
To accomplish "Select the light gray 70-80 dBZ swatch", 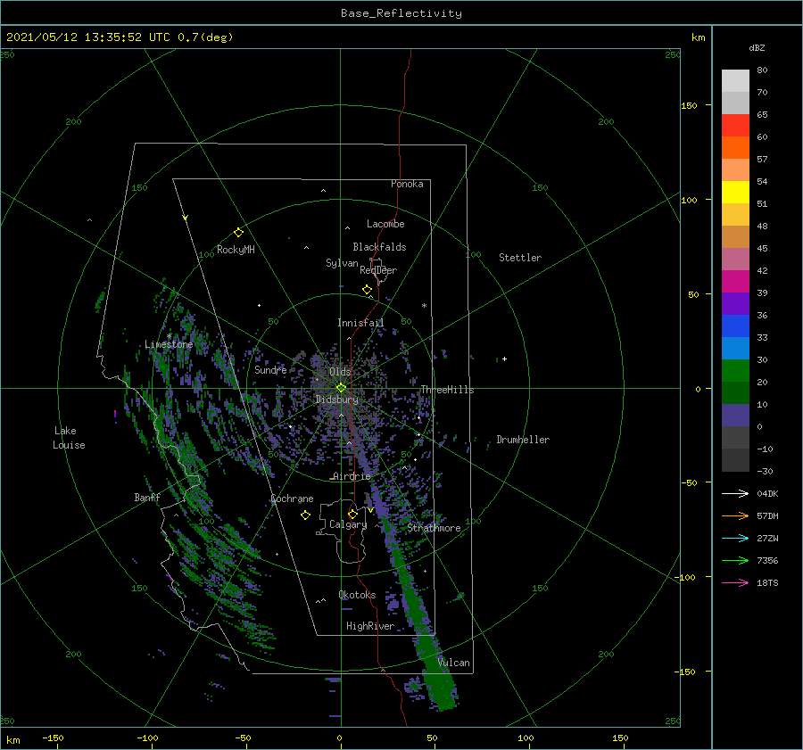I will (x=735, y=81).
